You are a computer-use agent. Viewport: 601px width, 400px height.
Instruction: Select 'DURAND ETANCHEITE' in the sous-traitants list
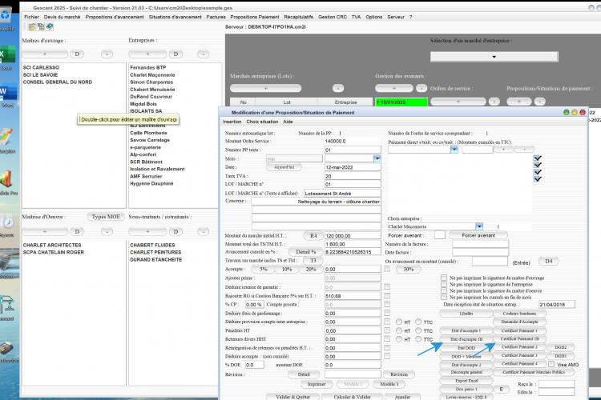[156, 259]
